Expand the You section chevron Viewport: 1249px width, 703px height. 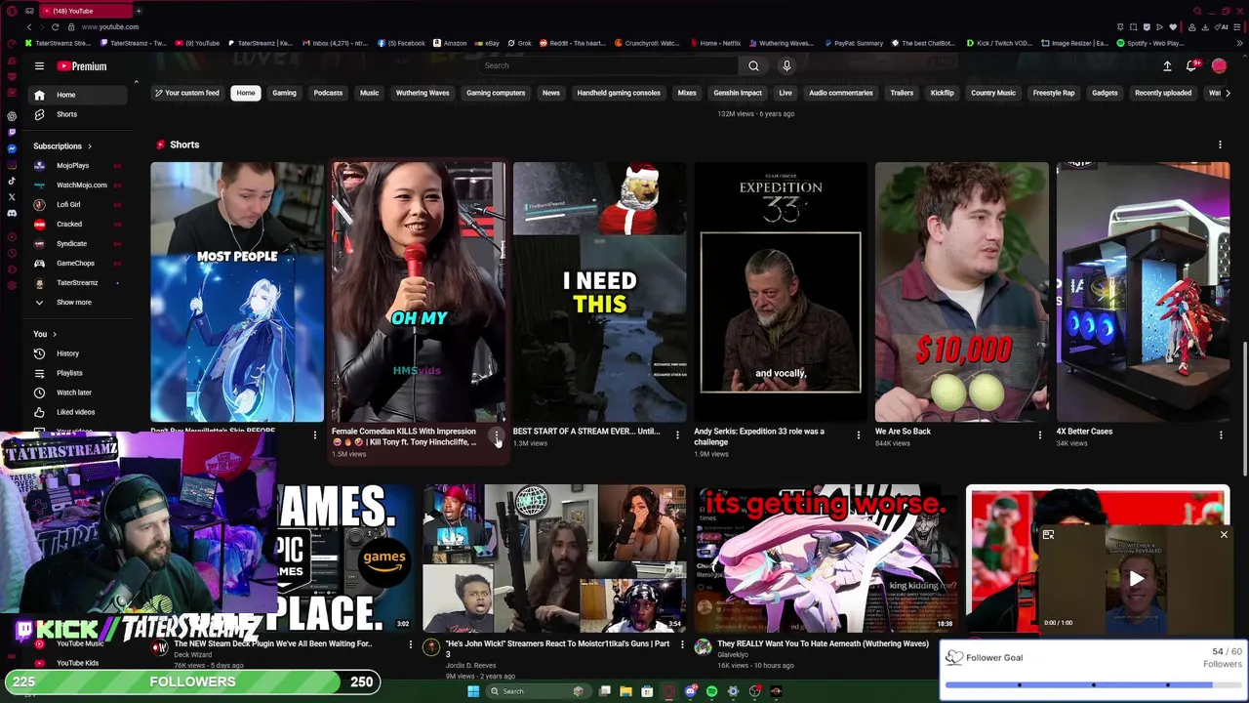tap(54, 334)
